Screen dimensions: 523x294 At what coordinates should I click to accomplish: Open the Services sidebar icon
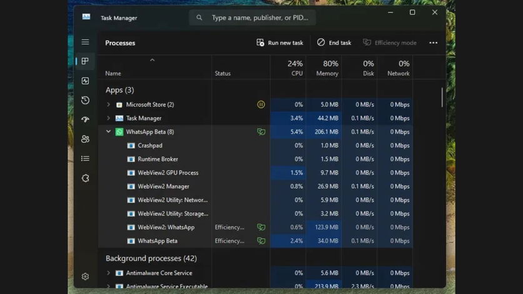pos(85,178)
